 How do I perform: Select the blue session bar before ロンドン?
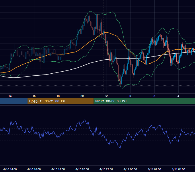(14, 101)
